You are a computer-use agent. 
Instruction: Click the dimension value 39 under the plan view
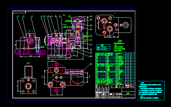[x=57, y=94]
